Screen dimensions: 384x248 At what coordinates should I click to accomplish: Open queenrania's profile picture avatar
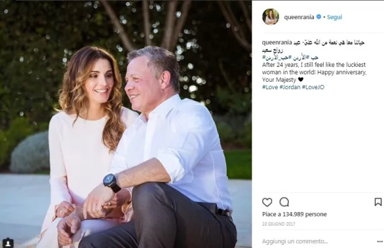tap(271, 17)
